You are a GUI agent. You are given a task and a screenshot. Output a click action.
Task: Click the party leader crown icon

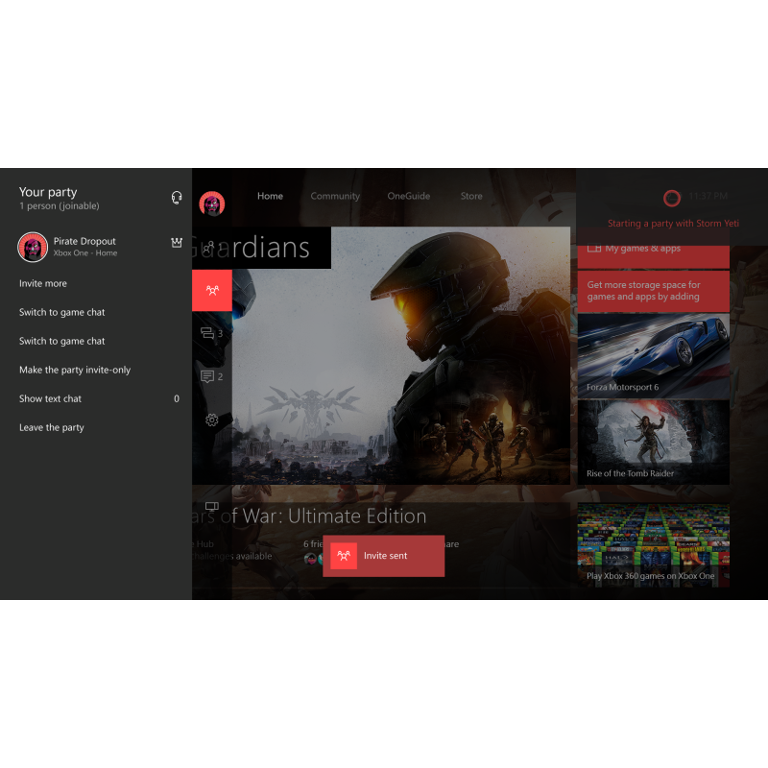[x=177, y=243]
